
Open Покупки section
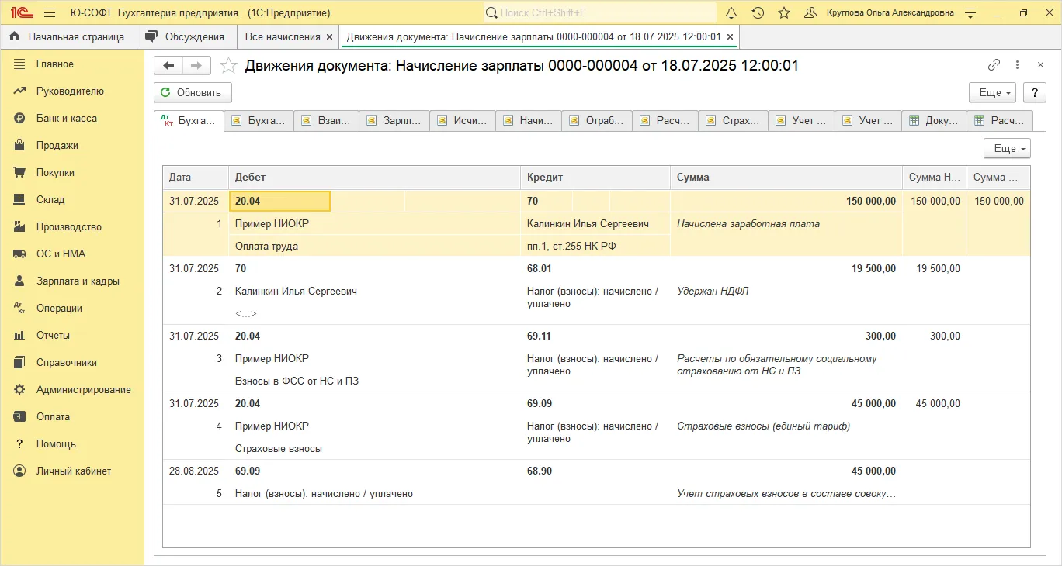(x=72, y=172)
